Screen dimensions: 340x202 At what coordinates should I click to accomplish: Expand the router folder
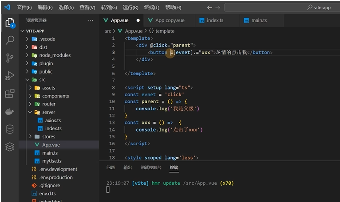pyautogui.click(x=30, y=104)
